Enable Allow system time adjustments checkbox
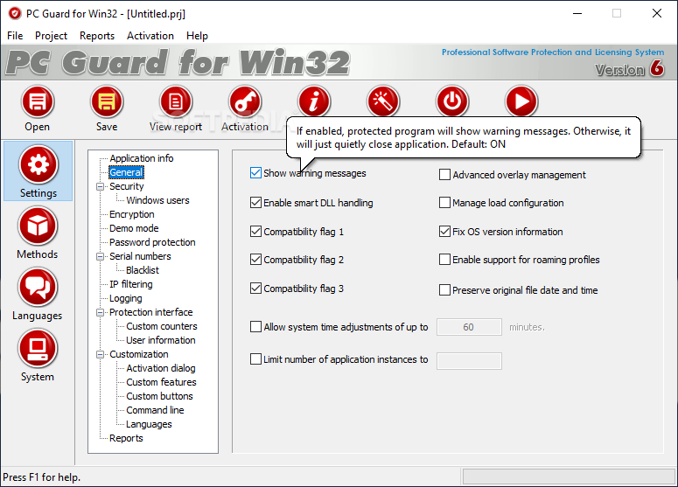The width and height of the screenshot is (678, 487). (x=255, y=327)
